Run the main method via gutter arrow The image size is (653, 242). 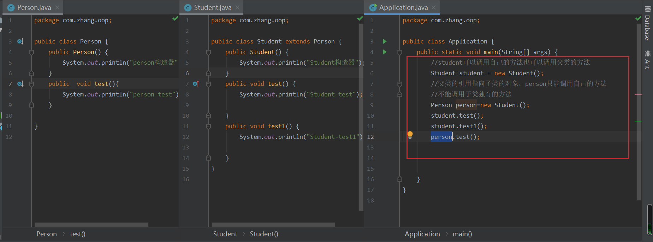[385, 52]
